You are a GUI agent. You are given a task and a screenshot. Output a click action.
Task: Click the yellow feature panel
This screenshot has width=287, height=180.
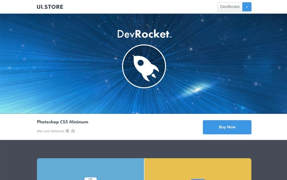point(198,169)
